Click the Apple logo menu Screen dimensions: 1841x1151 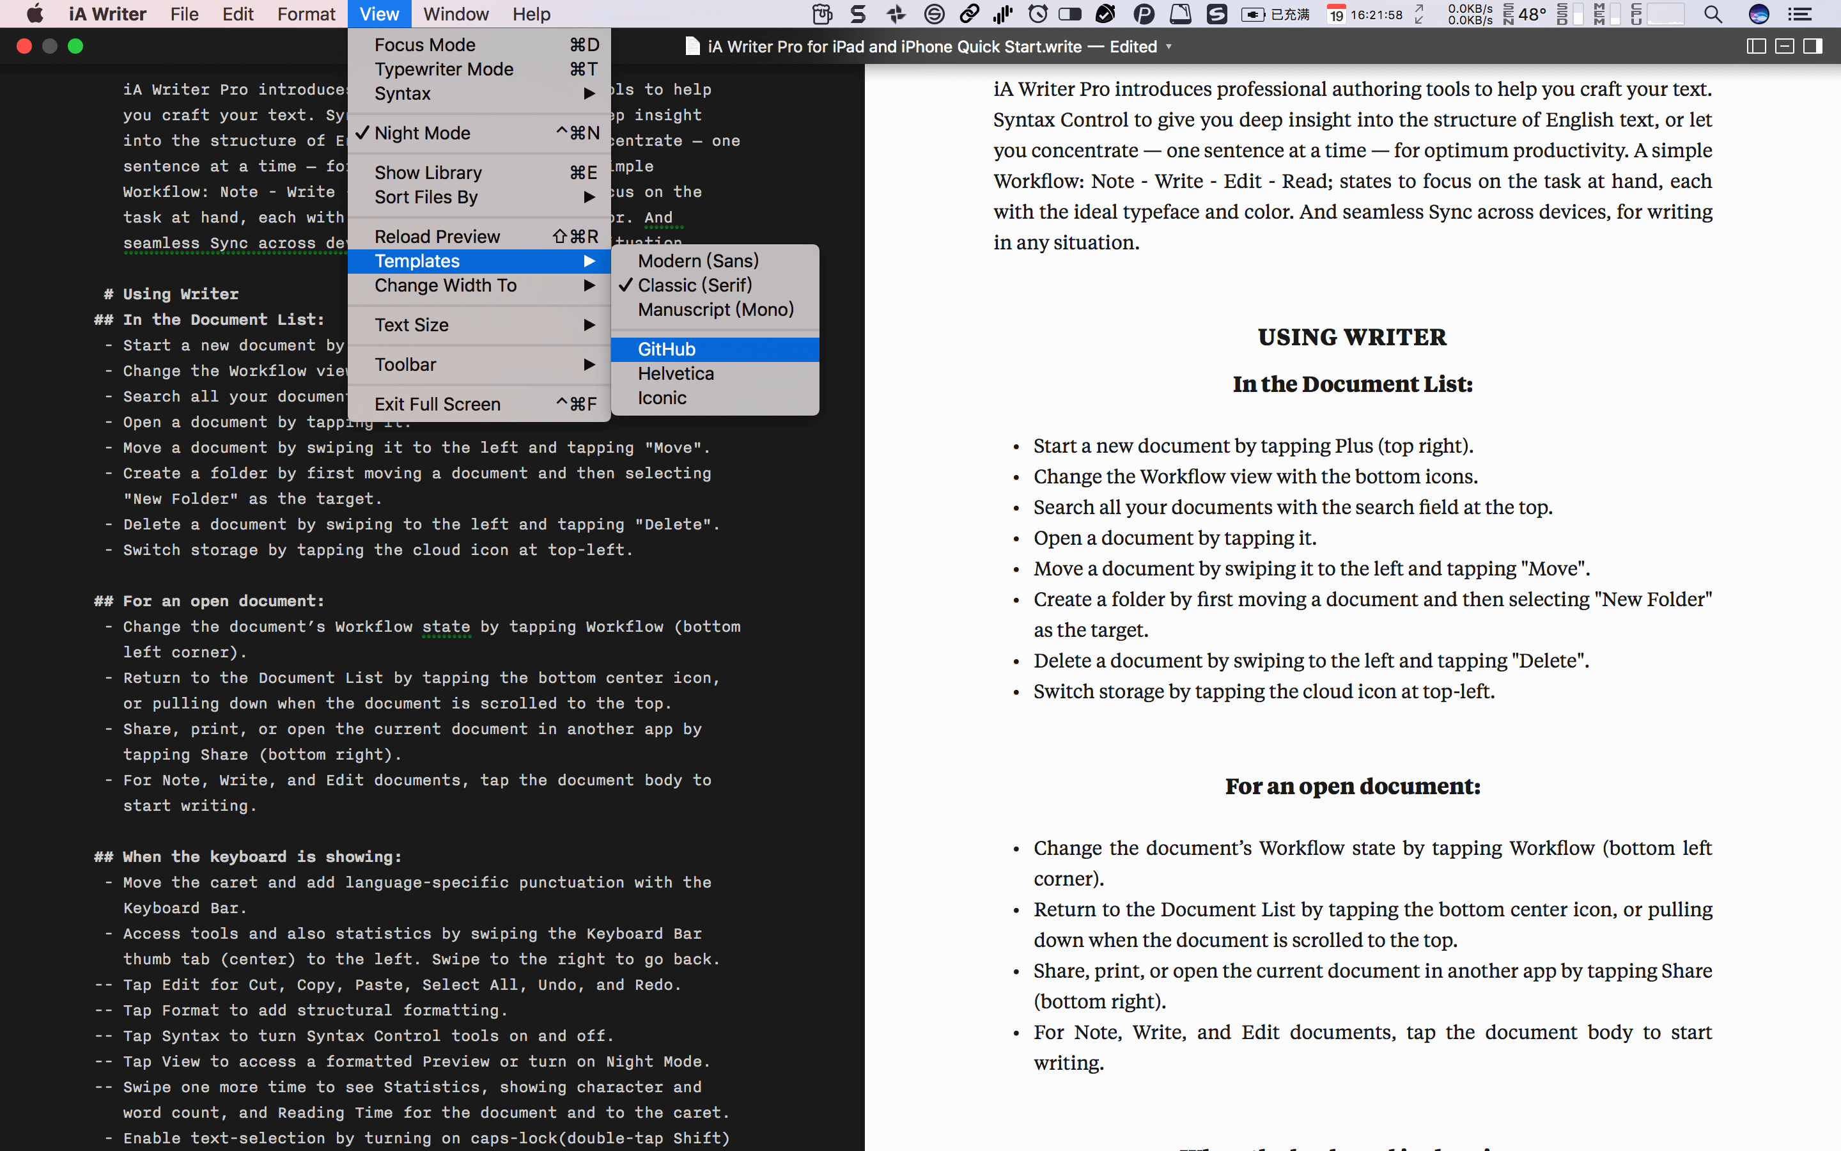[35, 13]
